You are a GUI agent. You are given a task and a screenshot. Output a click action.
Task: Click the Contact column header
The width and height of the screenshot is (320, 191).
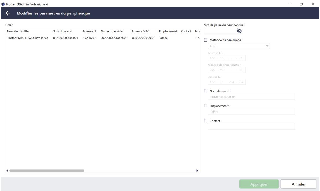pos(186,32)
